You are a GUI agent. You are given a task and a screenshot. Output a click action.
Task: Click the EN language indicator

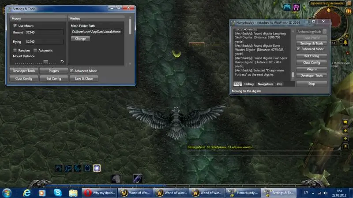pos(306,192)
